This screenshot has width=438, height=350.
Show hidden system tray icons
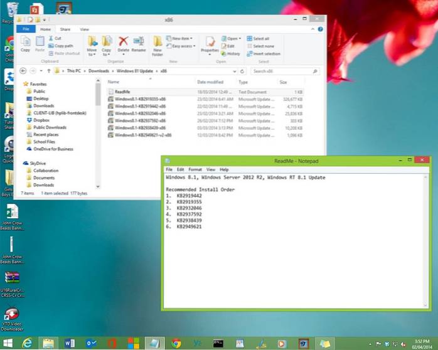coord(370,344)
